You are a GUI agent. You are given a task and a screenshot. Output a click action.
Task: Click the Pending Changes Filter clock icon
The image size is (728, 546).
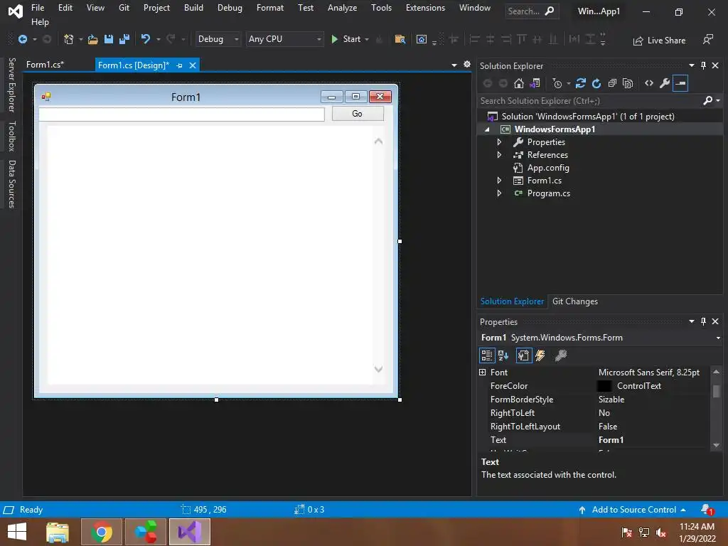[x=557, y=84]
